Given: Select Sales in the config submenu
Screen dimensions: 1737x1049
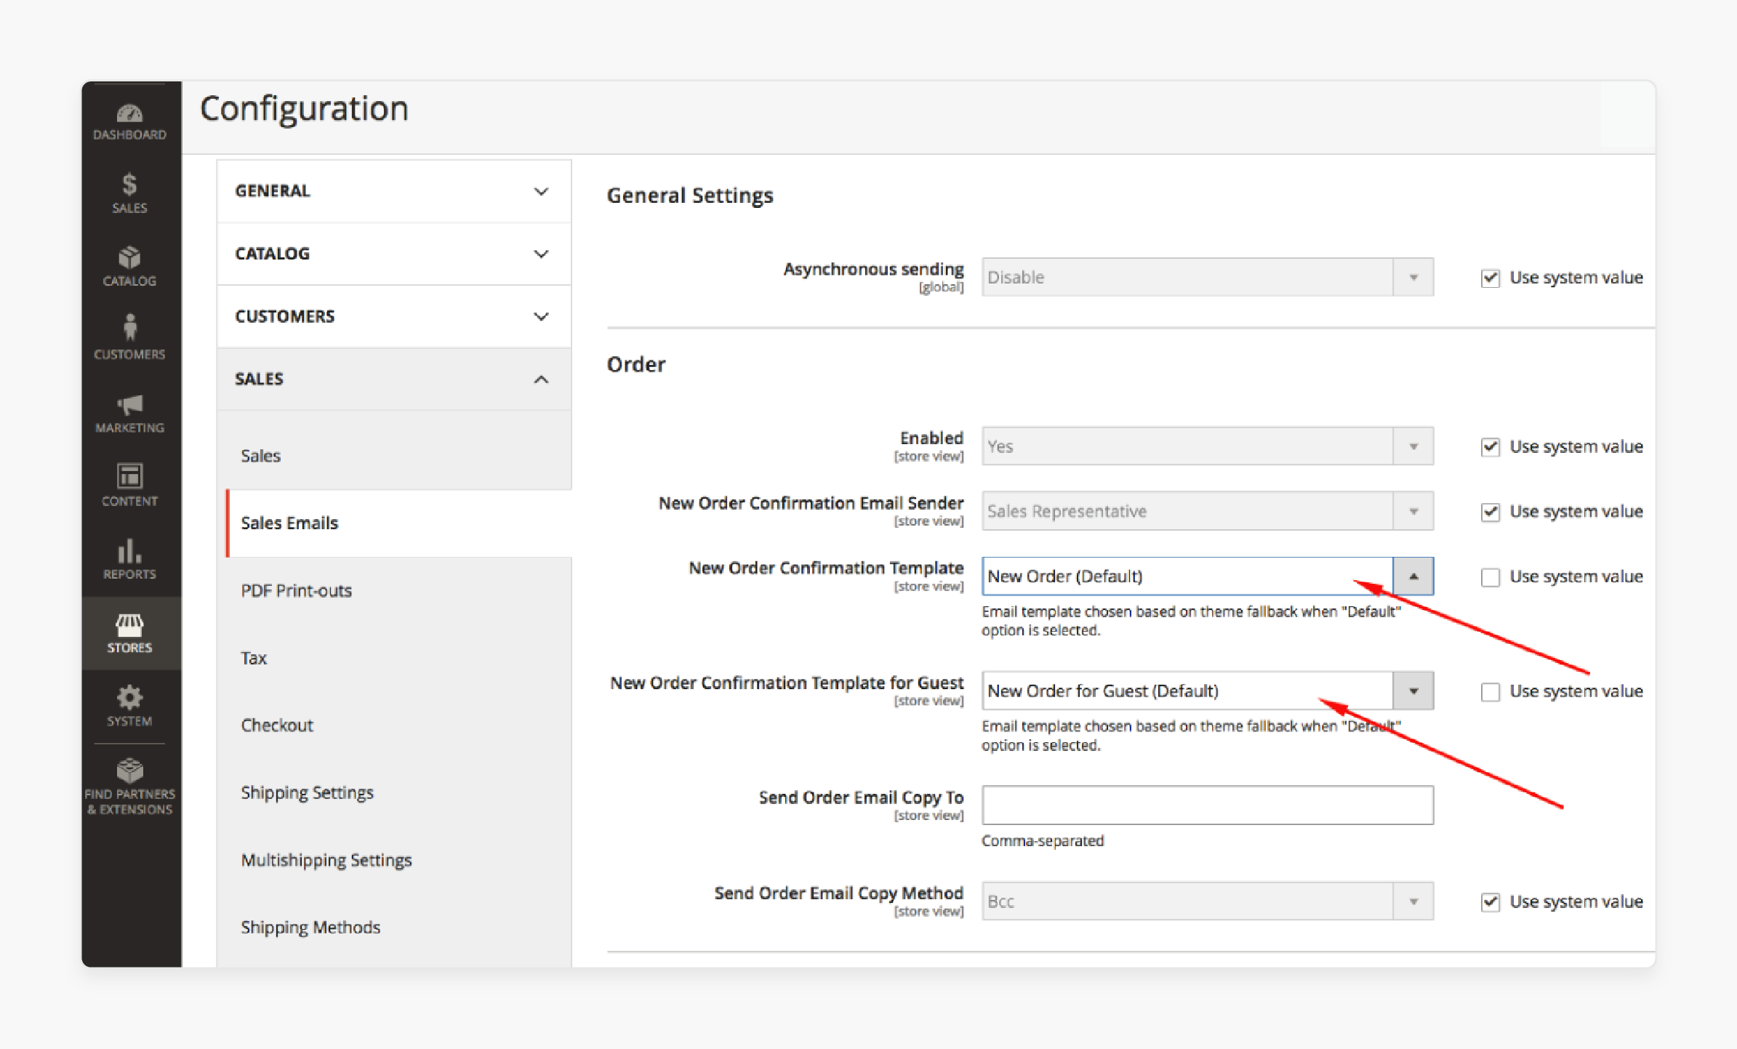Looking at the screenshot, I should (x=260, y=456).
